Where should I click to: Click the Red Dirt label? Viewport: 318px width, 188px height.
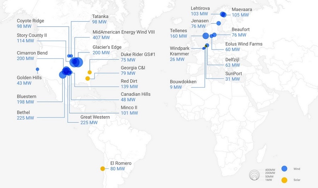[129, 81]
